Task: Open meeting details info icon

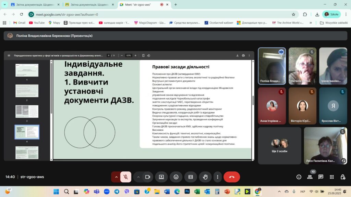Action: (x=299, y=177)
